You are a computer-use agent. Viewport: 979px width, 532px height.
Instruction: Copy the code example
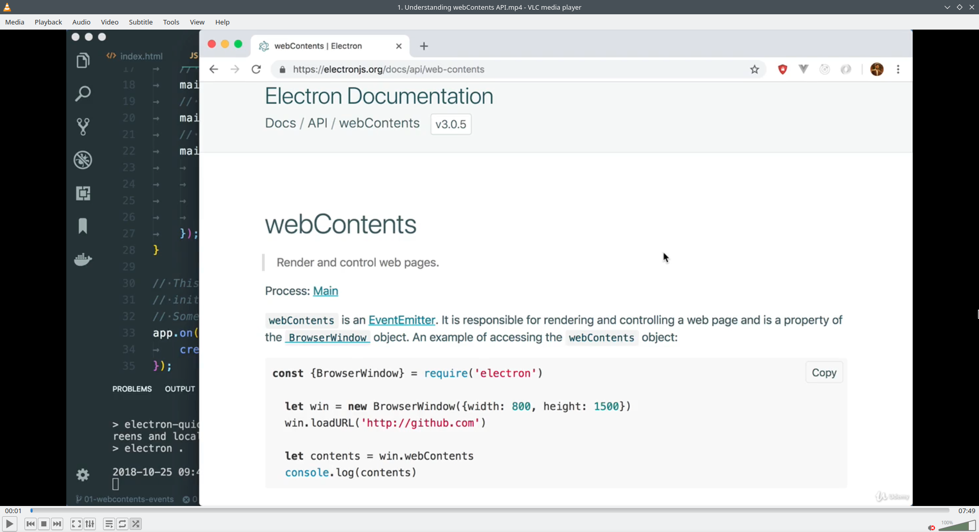824,373
